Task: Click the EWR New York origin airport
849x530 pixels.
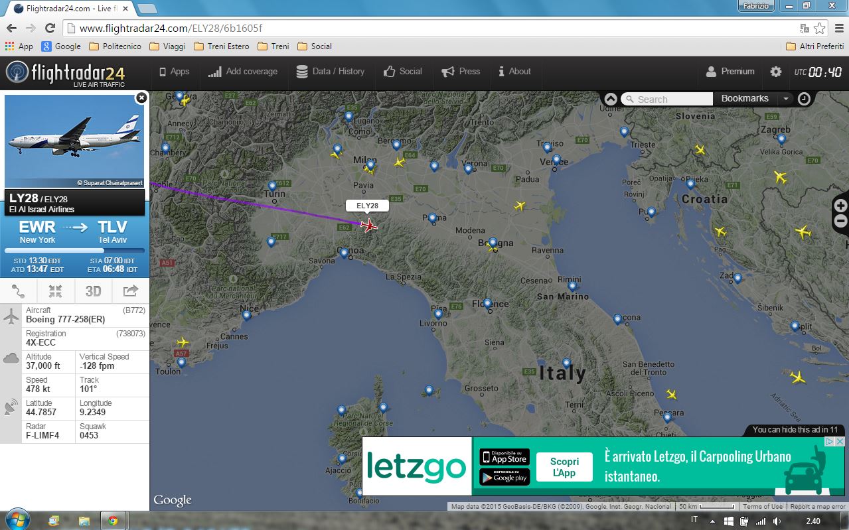Action: pos(37,232)
